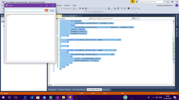Restart the debug session icon
179x100 pixels.
[86, 8]
